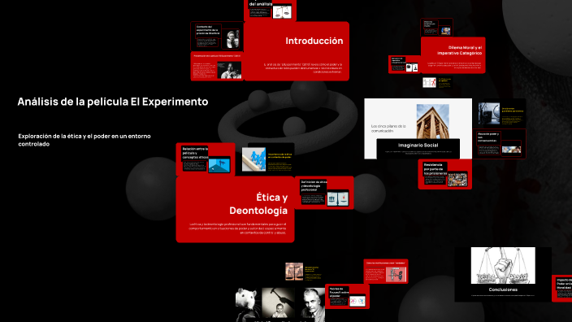Click the dark machinery photo beside Imaginario Social
Viewport: 572px width, 322px height.
(x=489, y=114)
